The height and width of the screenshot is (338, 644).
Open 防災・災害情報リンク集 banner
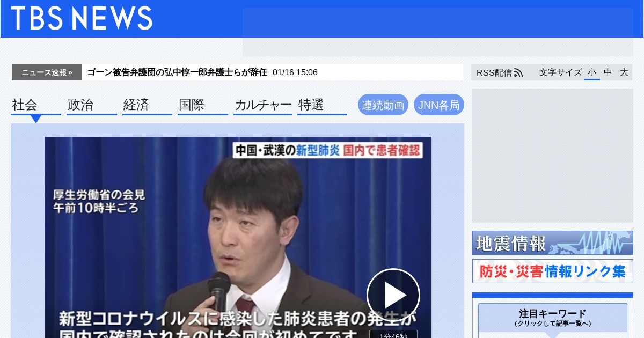point(553,271)
